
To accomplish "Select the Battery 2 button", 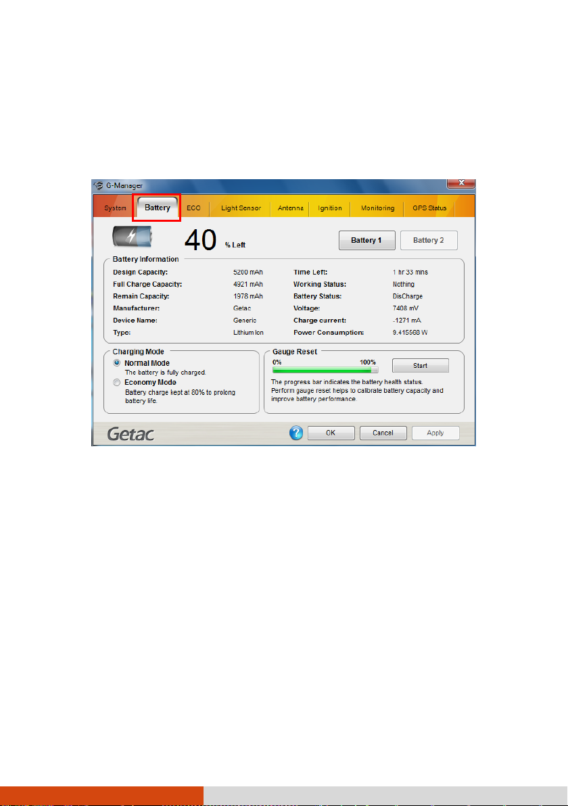I will tap(429, 240).
